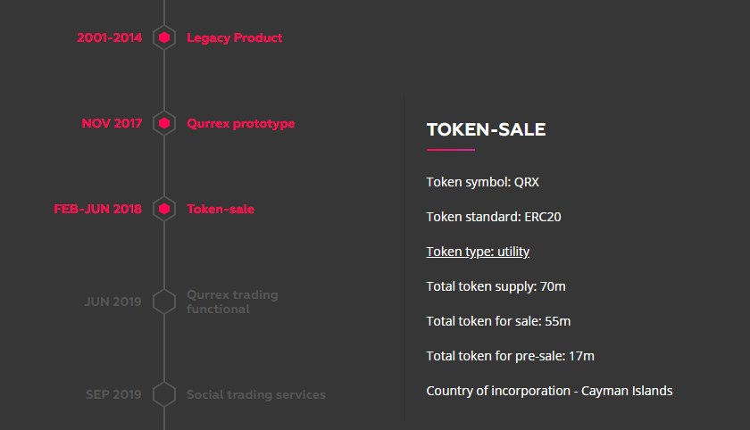Follow the 'Token type: utility' link
Screen dimensions: 750x430
tap(478, 252)
